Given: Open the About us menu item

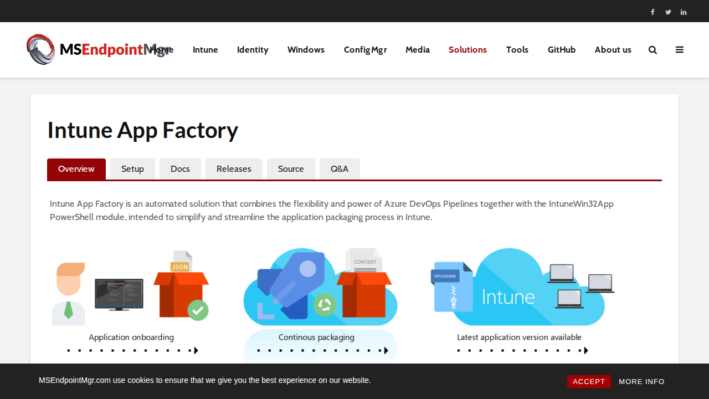Looking at the screenshot, I should point(613,50).
